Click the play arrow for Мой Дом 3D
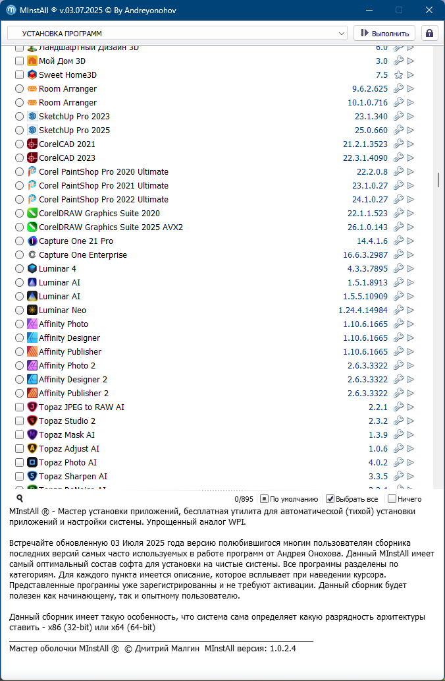The height and width of the screenshot is (681, 445). point(410,61)
